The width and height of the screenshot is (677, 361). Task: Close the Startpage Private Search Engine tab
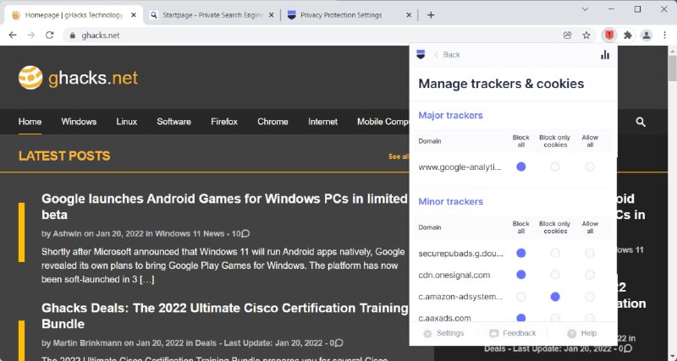271,15
